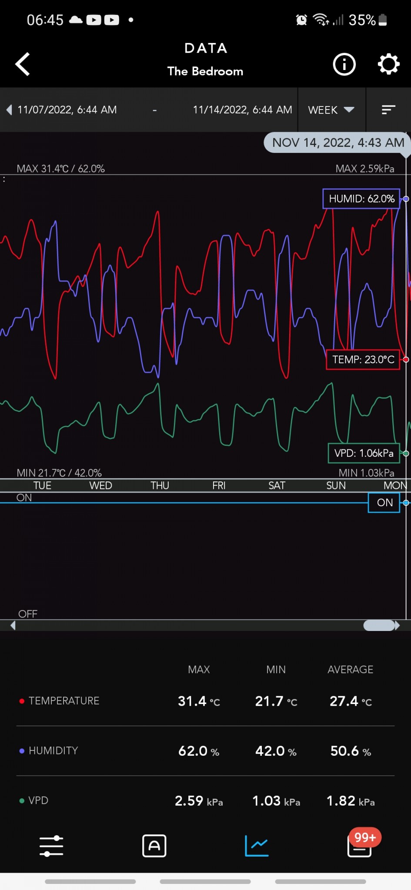Click the NOV 14, 2022 timestamp marker

click(337, 143)
